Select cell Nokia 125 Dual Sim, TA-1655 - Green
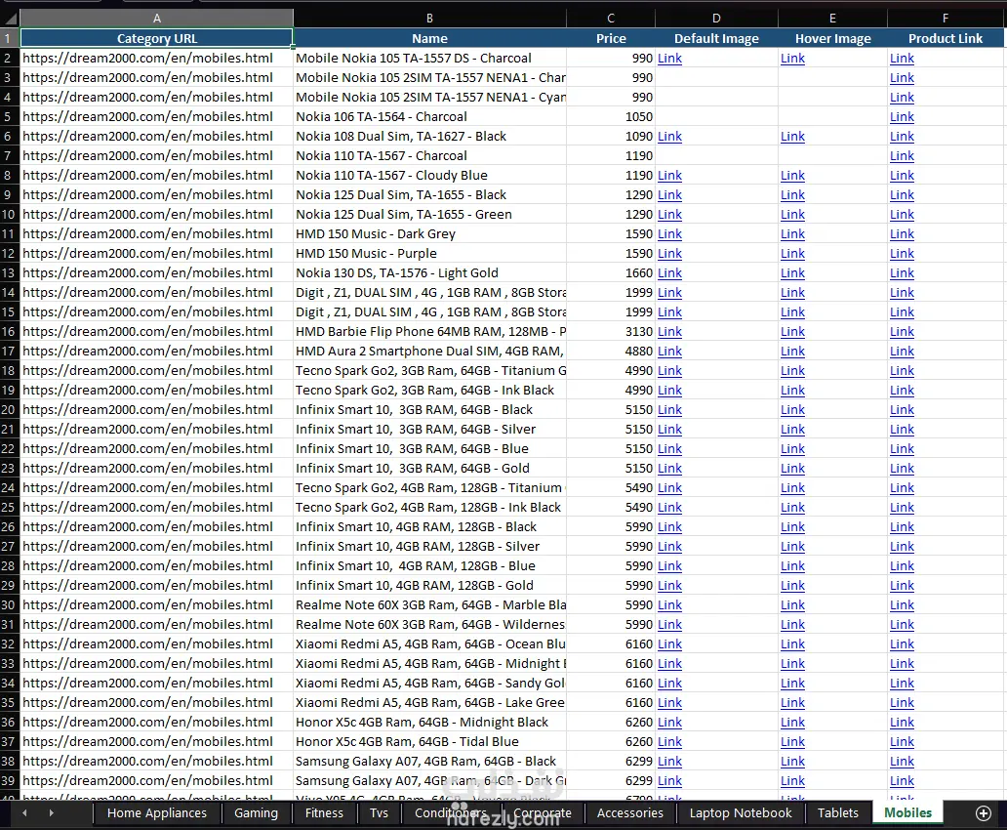Viewport: 1007px width, 830px height. point(429,214)
